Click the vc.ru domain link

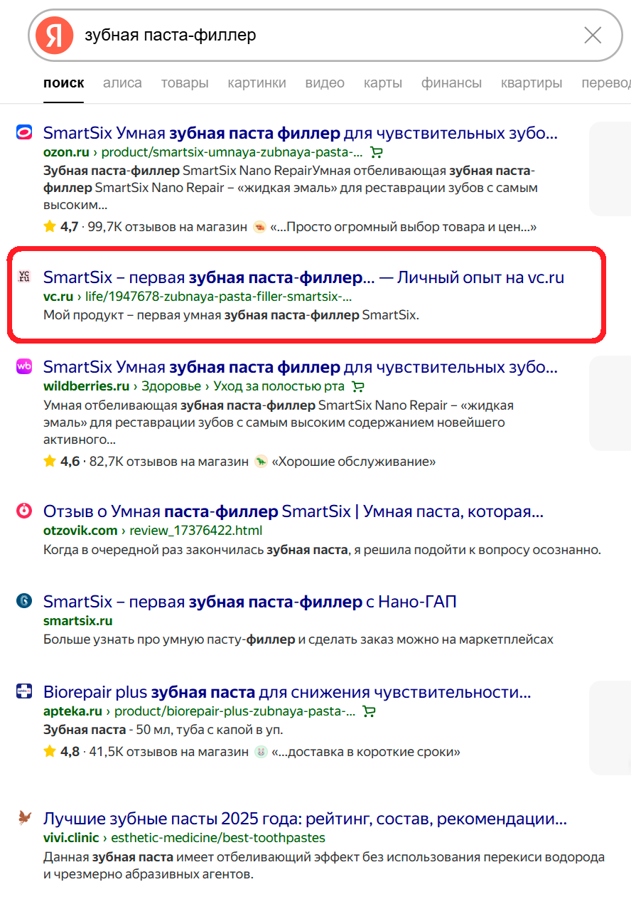(58, 297)
